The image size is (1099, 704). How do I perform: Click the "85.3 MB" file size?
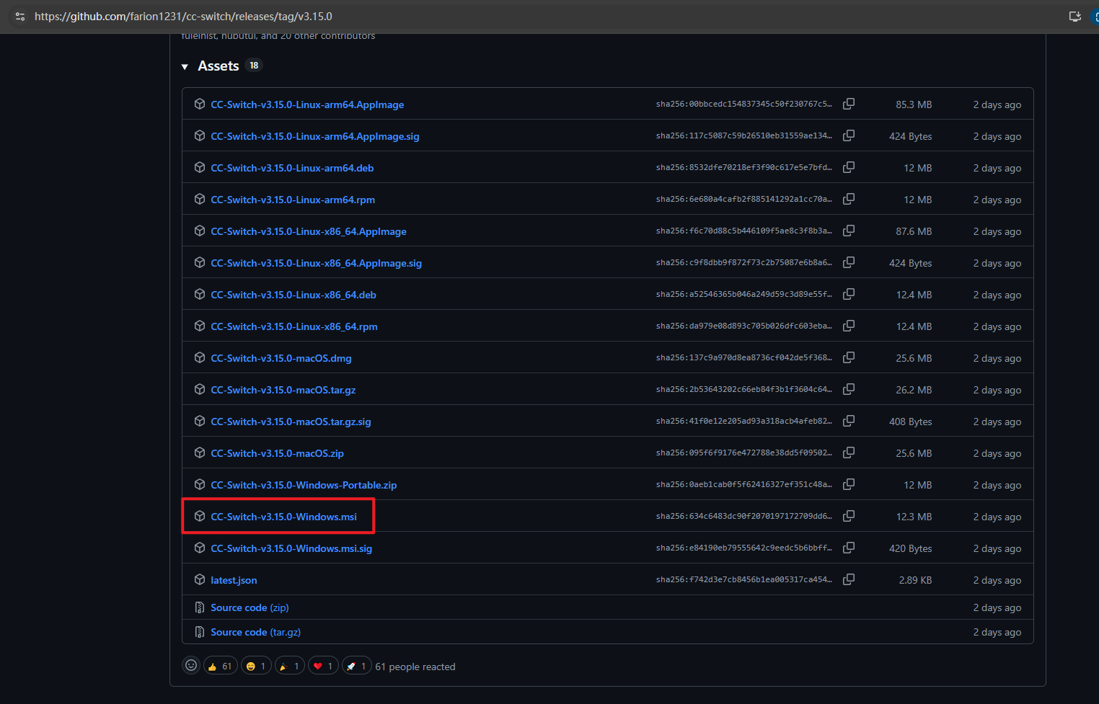pos(914,104)
